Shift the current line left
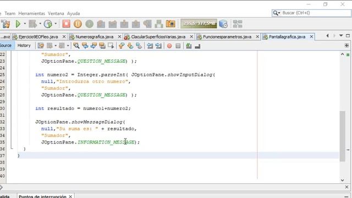This screenshot has width=352, height=198. click(150, 46)
